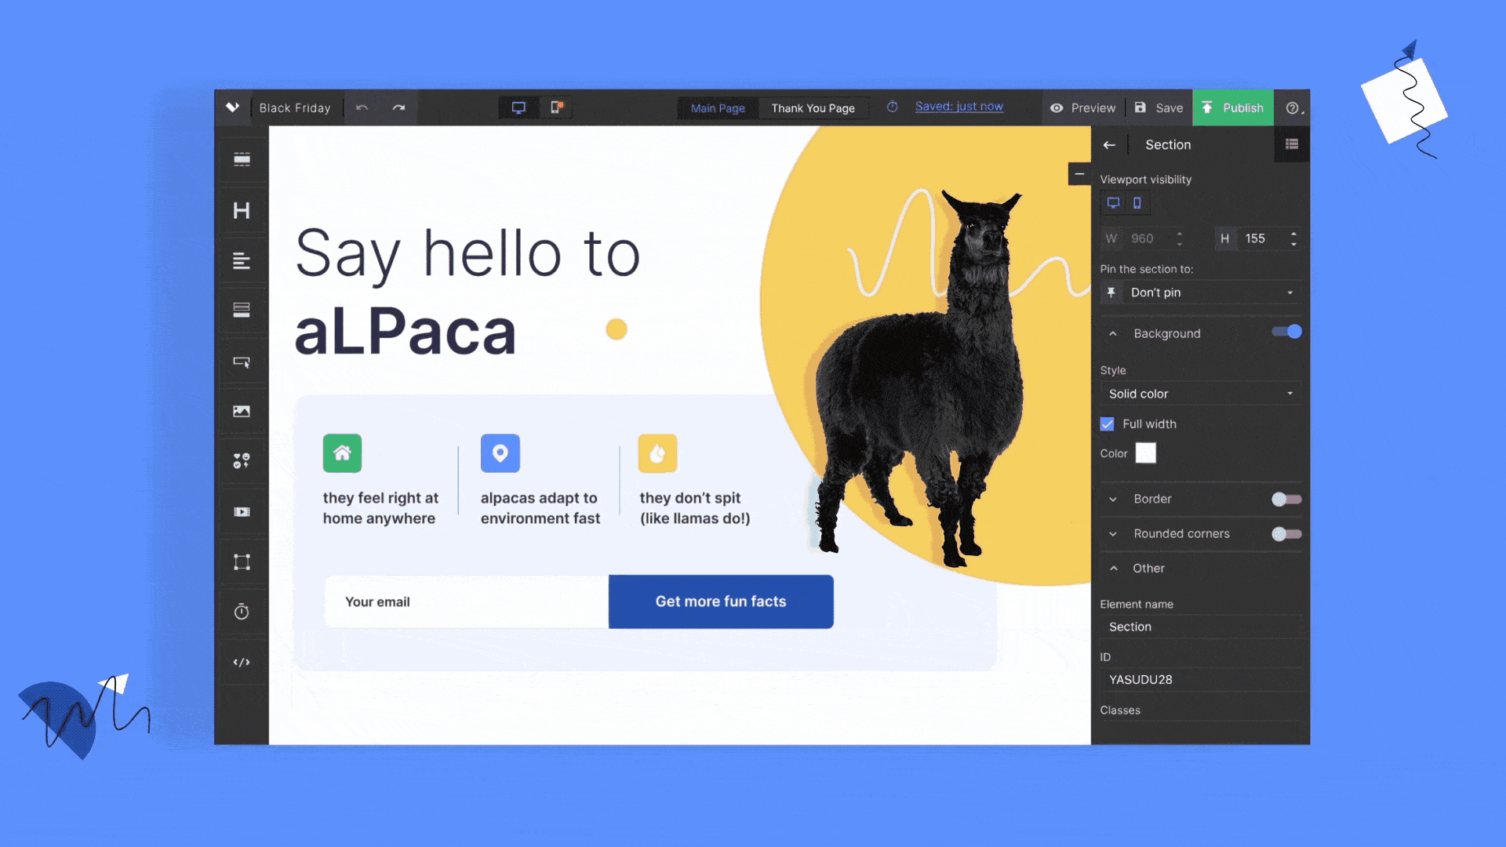
Task: Click the Black Friday project name
Action: (x=295, y=108)
